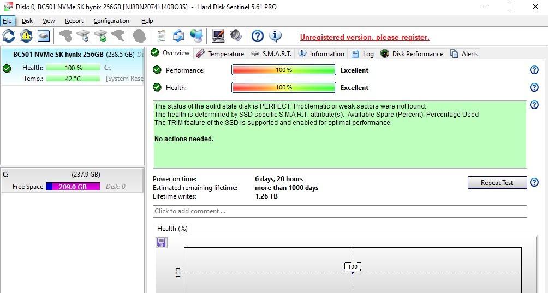Open the monitor with screwdriver configuration icon
The height and width of the screenshot is (293, 548).
pyautogui.click(x=218, y=35)
